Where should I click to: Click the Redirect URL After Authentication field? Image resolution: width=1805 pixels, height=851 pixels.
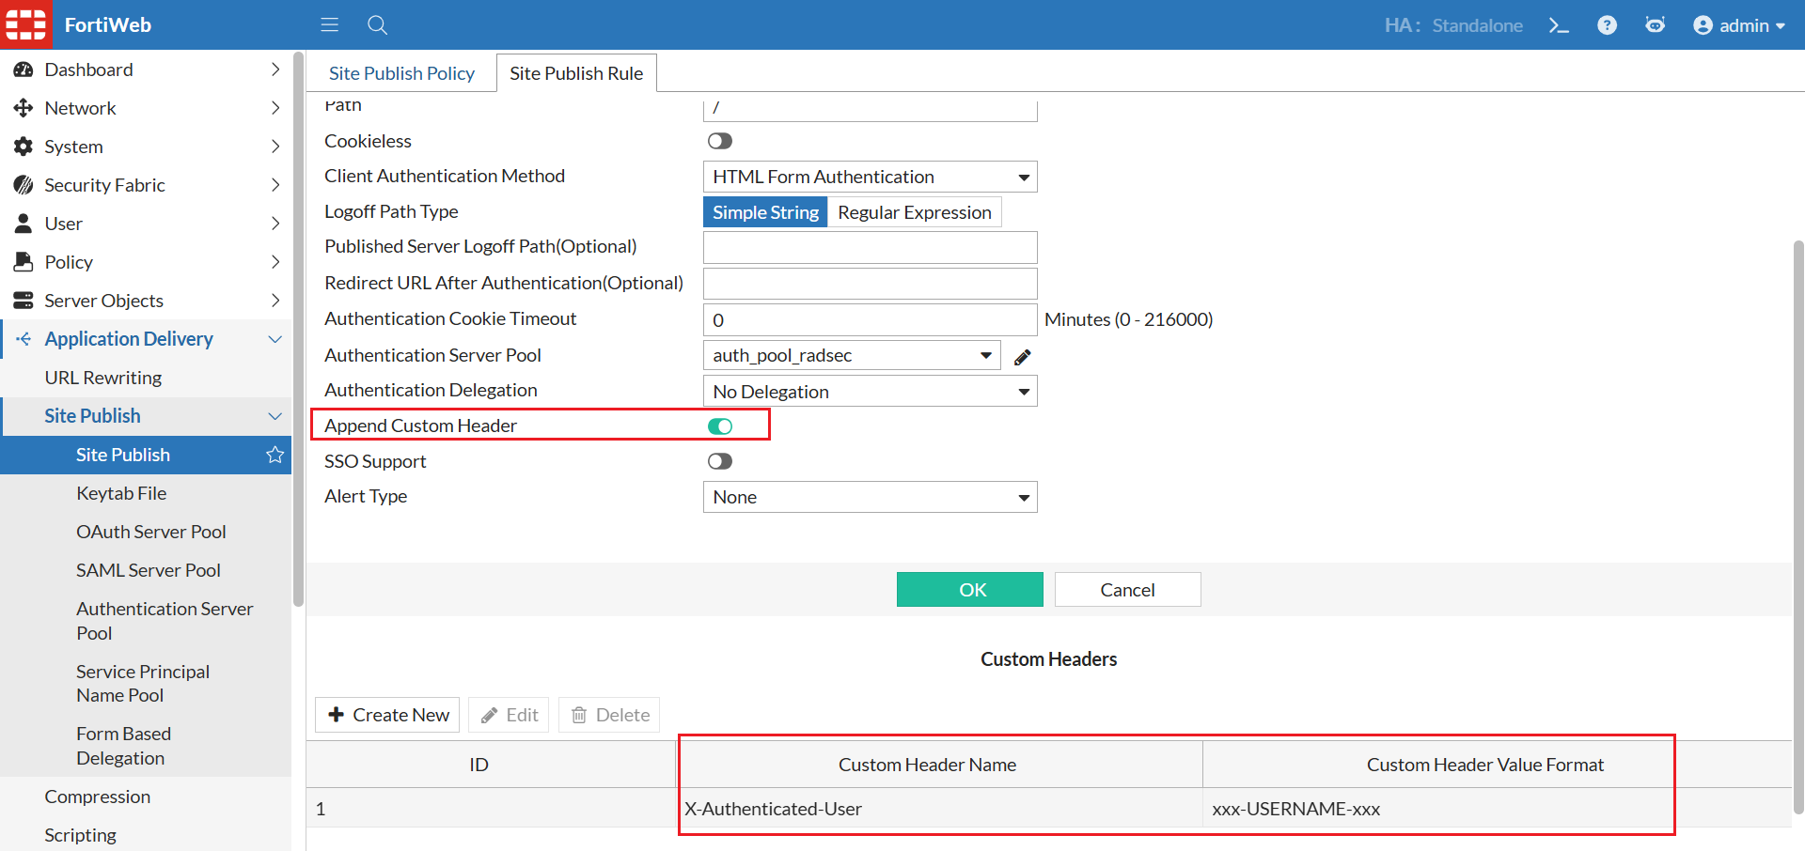(x=871, y=284)
